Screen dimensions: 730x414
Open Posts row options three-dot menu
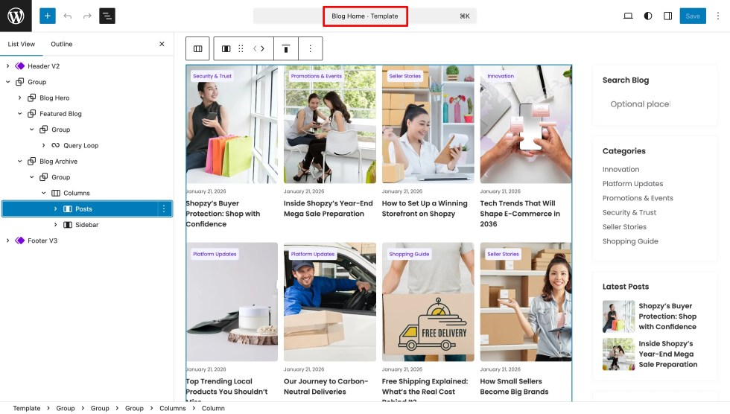pyautogui.click(x=164, y=208)
